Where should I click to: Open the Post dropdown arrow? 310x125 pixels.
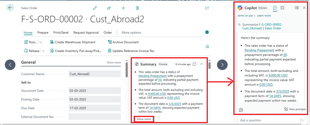[x=41, y=42]
